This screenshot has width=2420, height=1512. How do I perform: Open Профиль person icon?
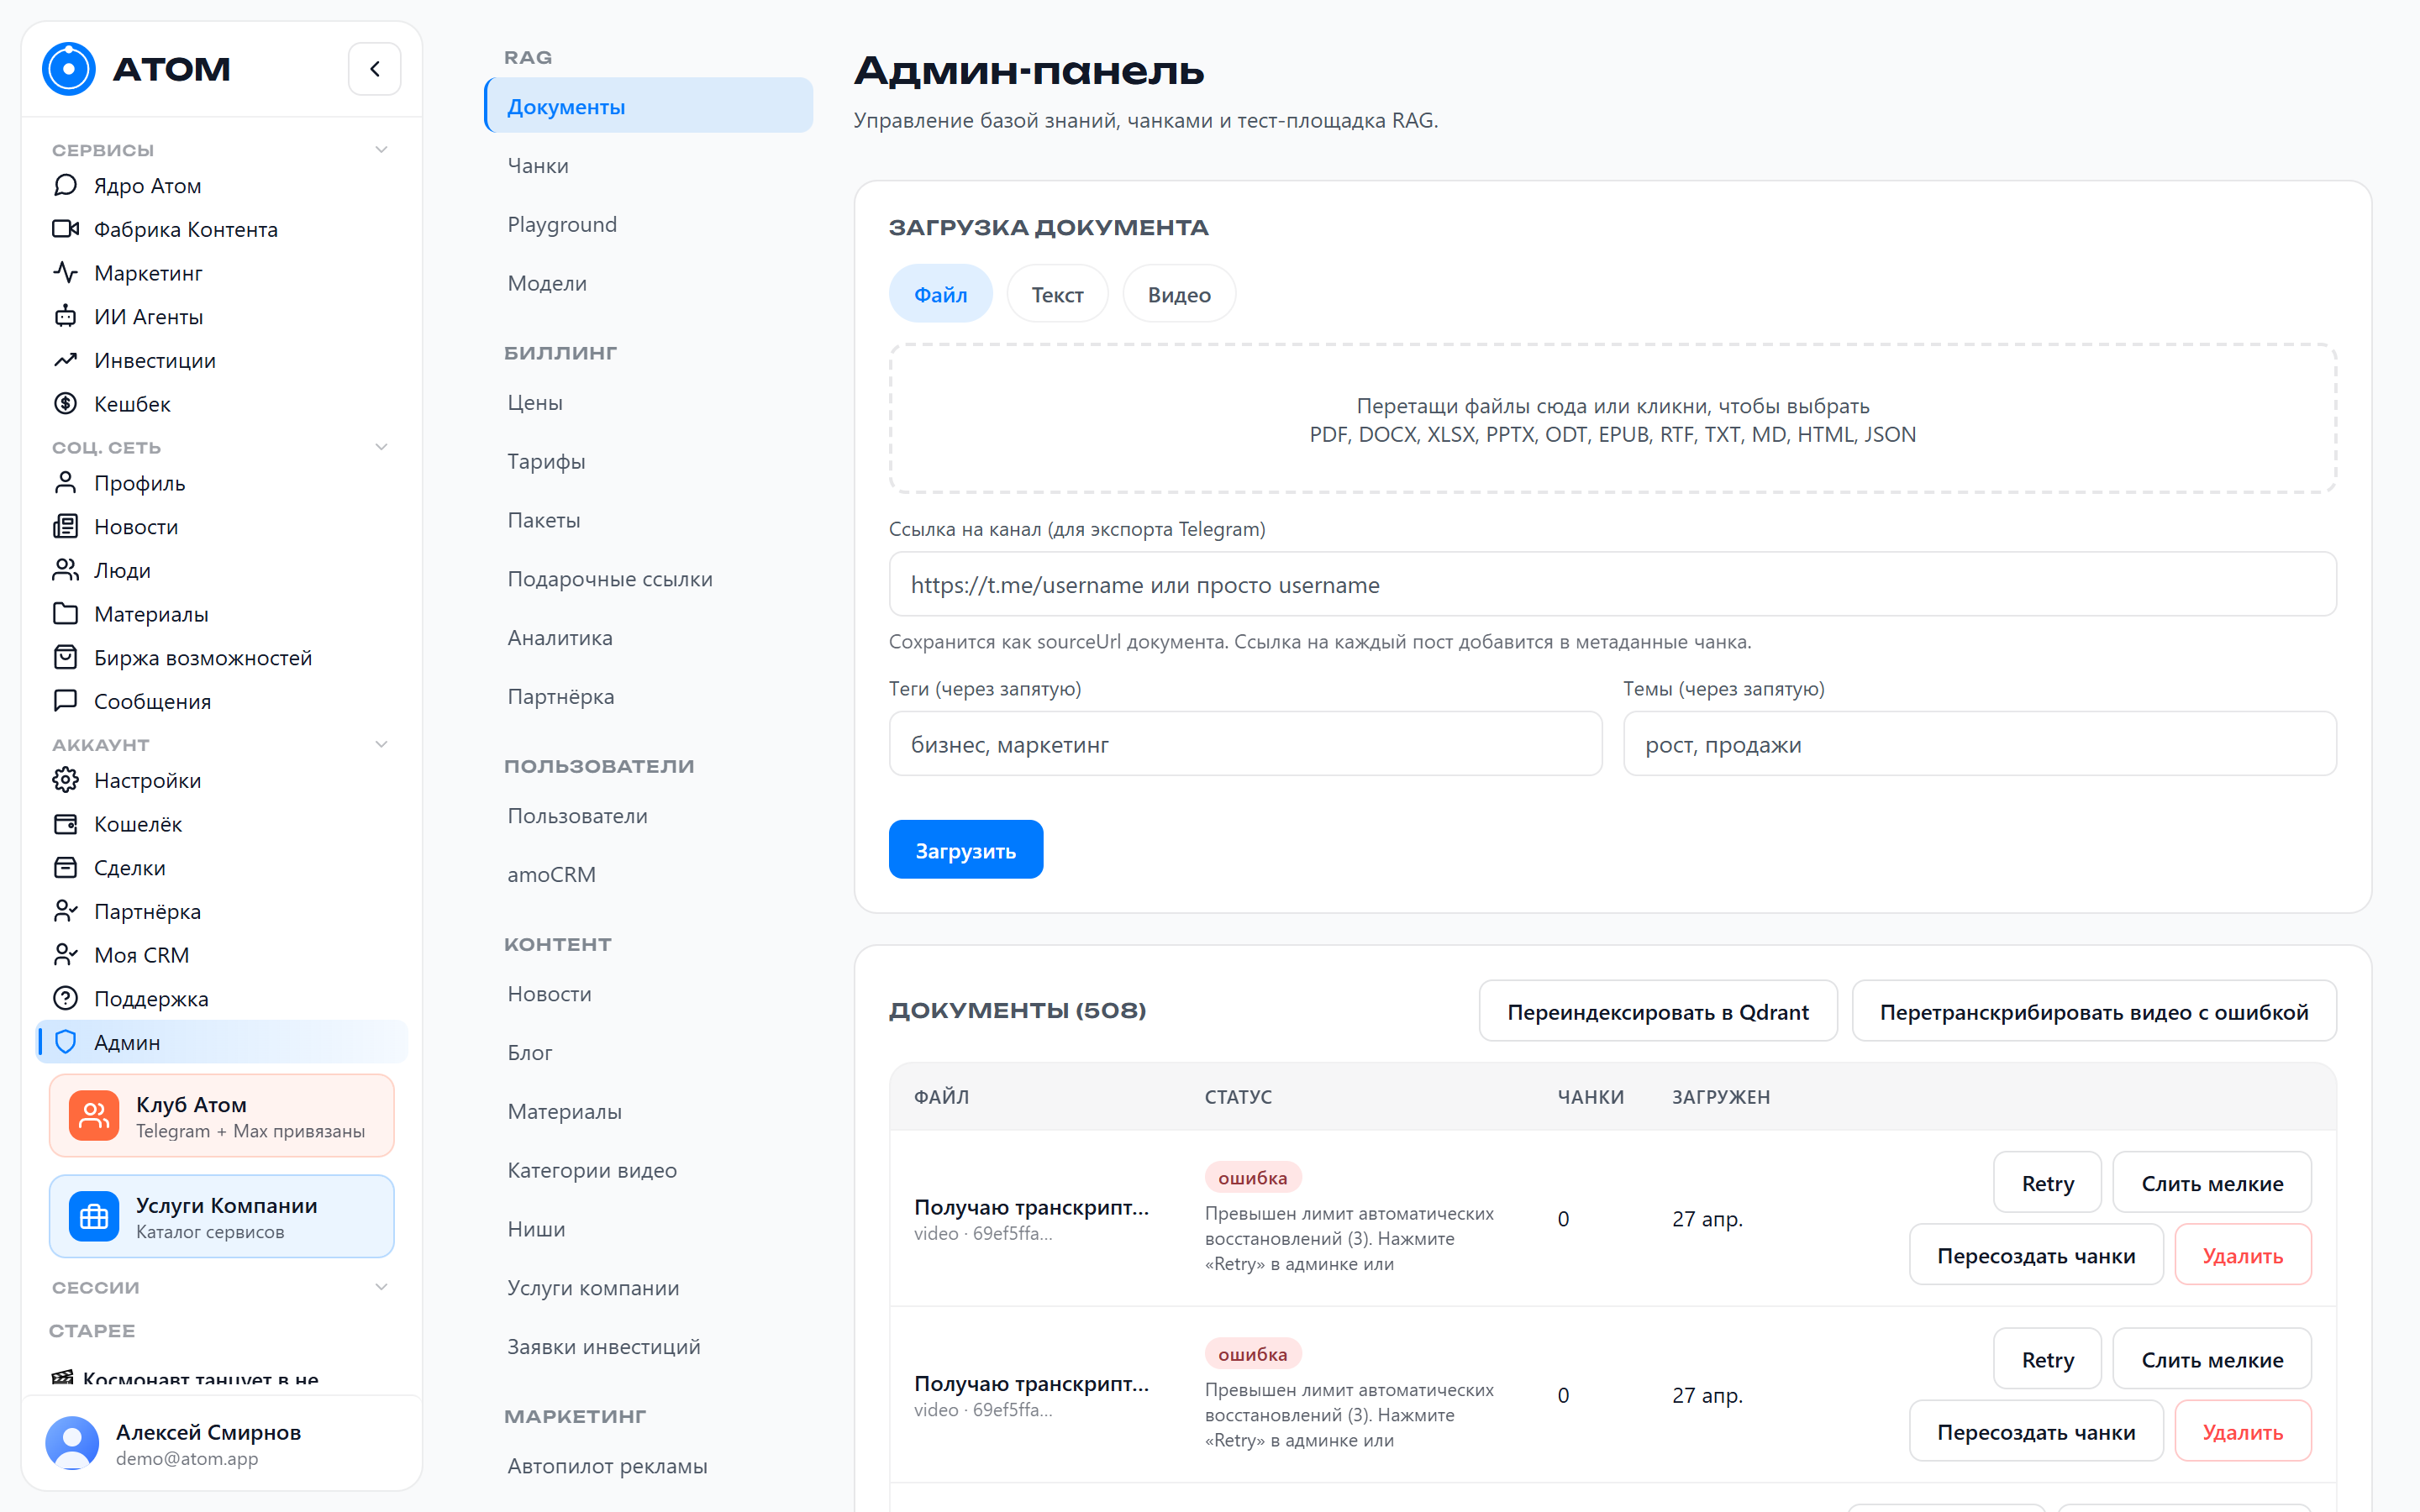pyautogui.click(x=65, y=483)
